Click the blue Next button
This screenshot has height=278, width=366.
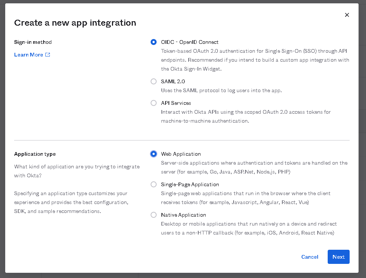point(338,257)
